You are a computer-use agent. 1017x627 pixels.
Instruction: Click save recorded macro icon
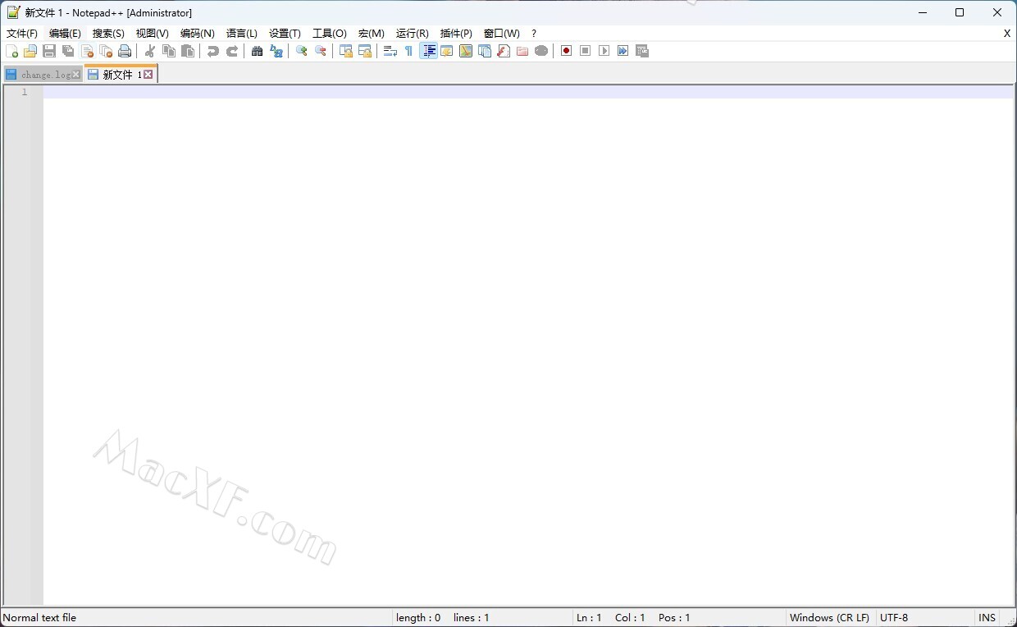(642, 51)
